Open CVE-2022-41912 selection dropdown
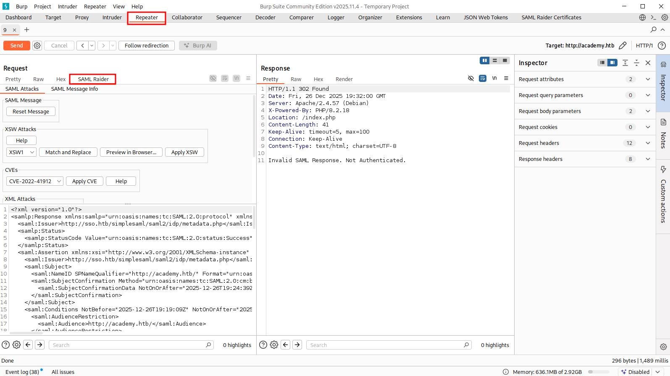 [35, 181]
